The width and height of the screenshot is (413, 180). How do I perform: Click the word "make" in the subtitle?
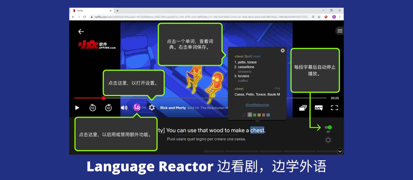click(x=238, y=130)
